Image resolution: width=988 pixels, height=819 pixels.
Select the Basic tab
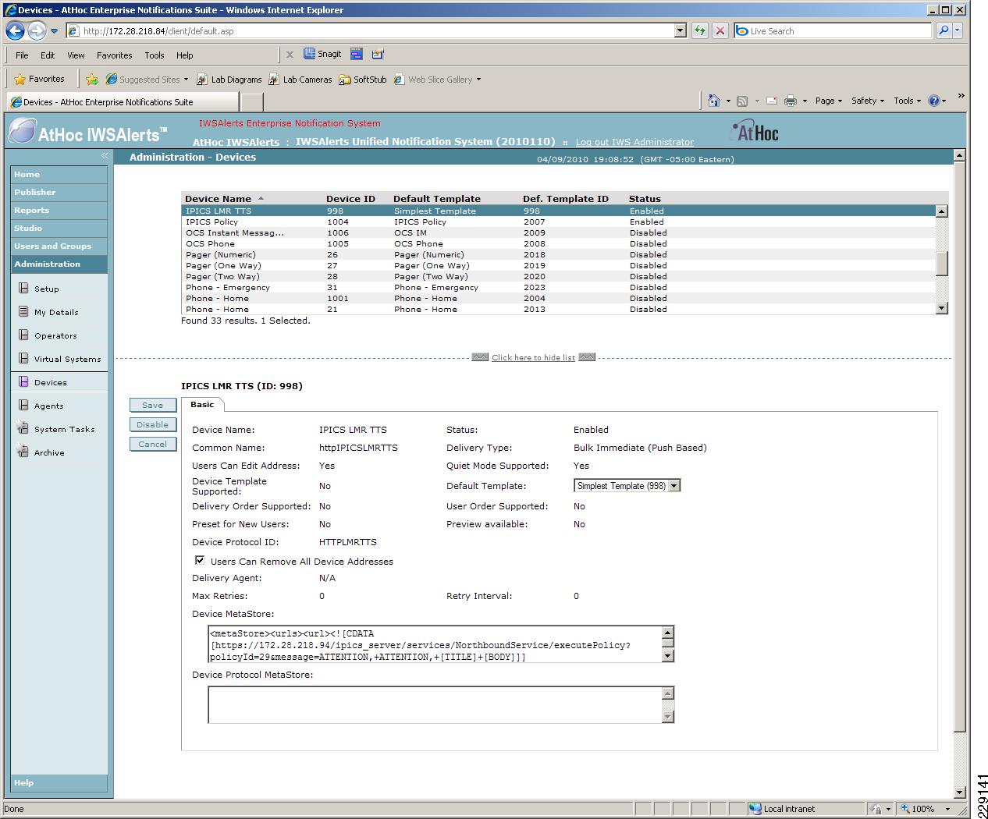(202, 404)
